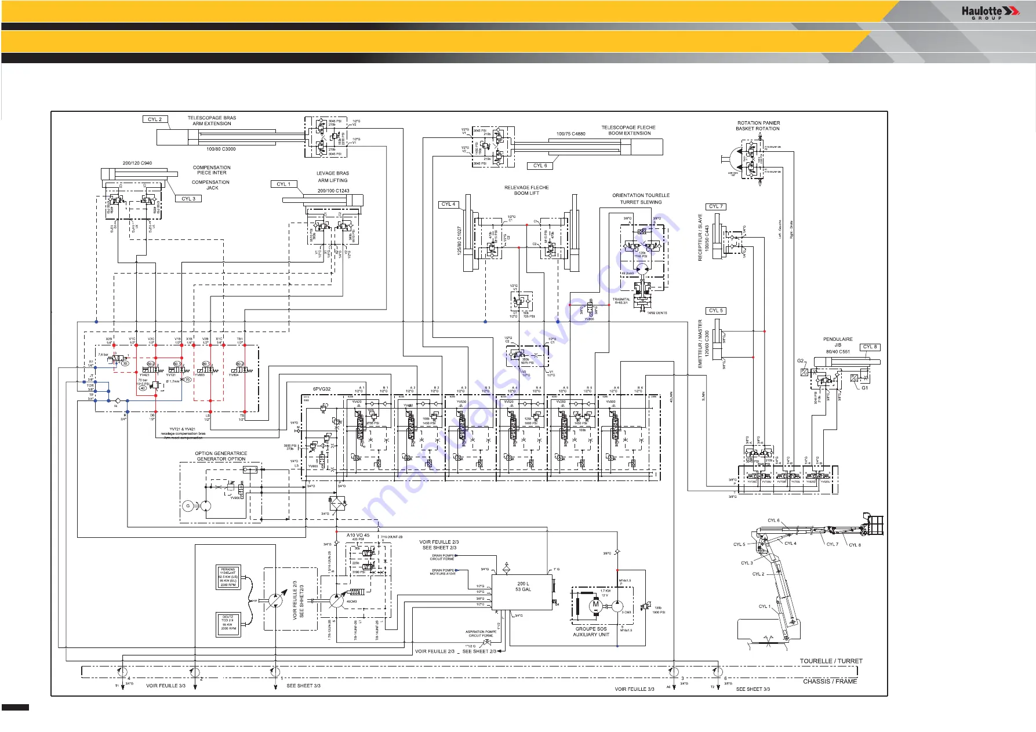
Task: Click the 'GENERATOR OPTION' label
Action: coord(221,460)
